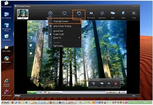This screenshot has width=153, height=105.
Task: Choose Stop Screen Sharing menu entry
Action: point(65,26)
